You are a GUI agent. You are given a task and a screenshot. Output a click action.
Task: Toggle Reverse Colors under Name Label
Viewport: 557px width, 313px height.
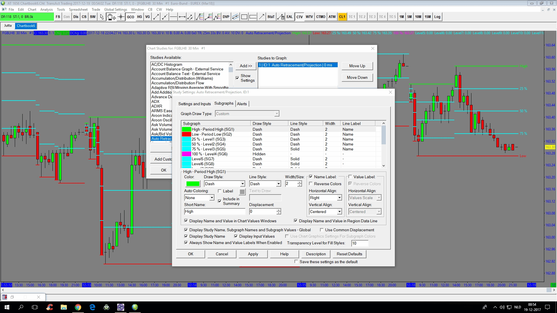[x=311, y=184]
